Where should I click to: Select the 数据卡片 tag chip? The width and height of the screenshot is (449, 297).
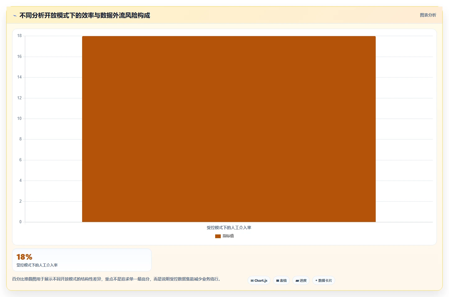pyautogui.click(x=324, y=280)
